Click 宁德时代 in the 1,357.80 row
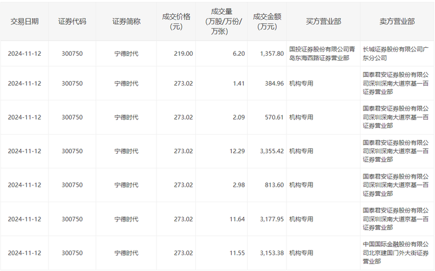The height and width of the screenshot is (271, 435). 126,54
